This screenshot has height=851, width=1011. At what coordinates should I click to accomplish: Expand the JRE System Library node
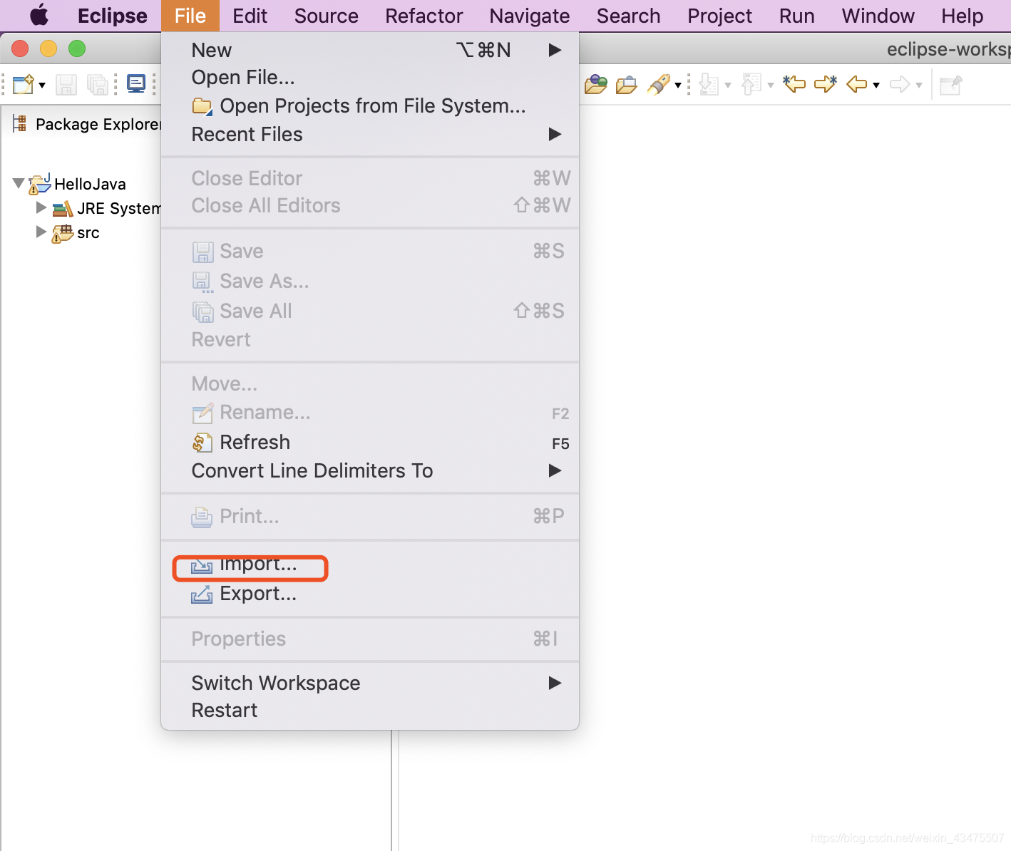pyautogui.click(x=41, y=207)
